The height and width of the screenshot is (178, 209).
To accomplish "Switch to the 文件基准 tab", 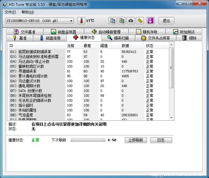I will coord(25,32).
